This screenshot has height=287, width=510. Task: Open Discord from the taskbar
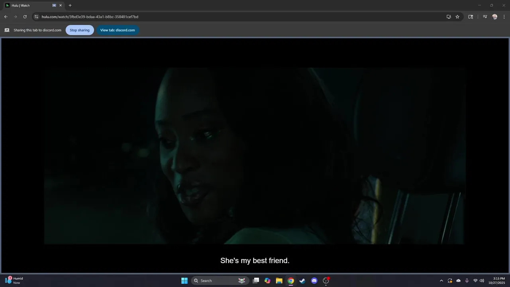[314, 281]
